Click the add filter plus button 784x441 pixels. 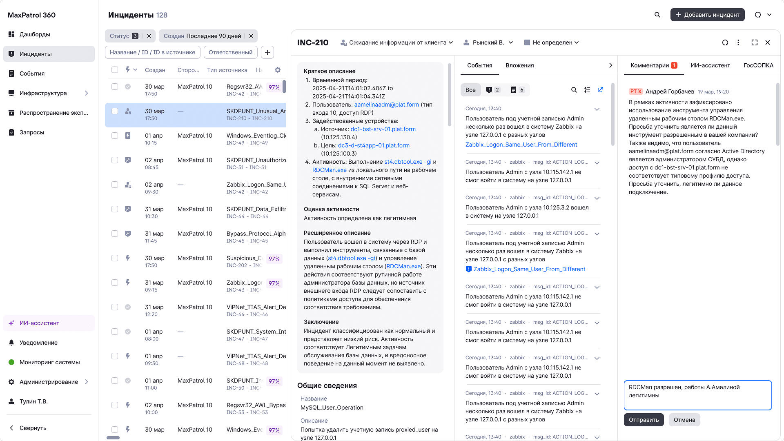click(267, 52)
